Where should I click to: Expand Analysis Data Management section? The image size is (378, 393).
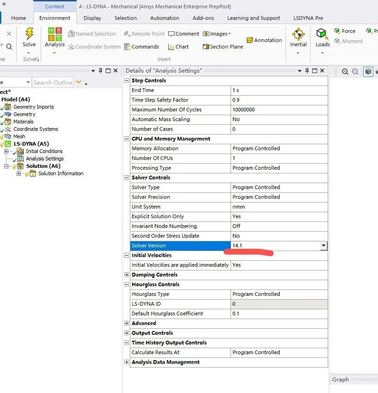pyautogui.click(x=127, y=362)
